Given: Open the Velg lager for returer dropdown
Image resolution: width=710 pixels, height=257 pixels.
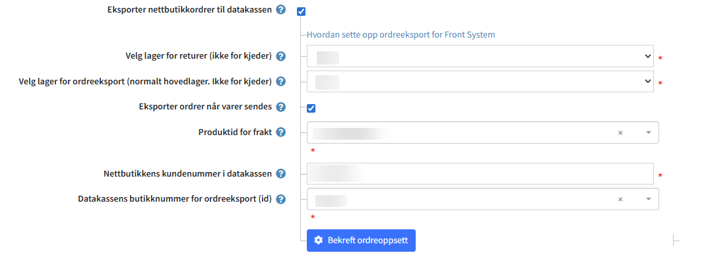Looking at the screenshot, I should 480,56.
